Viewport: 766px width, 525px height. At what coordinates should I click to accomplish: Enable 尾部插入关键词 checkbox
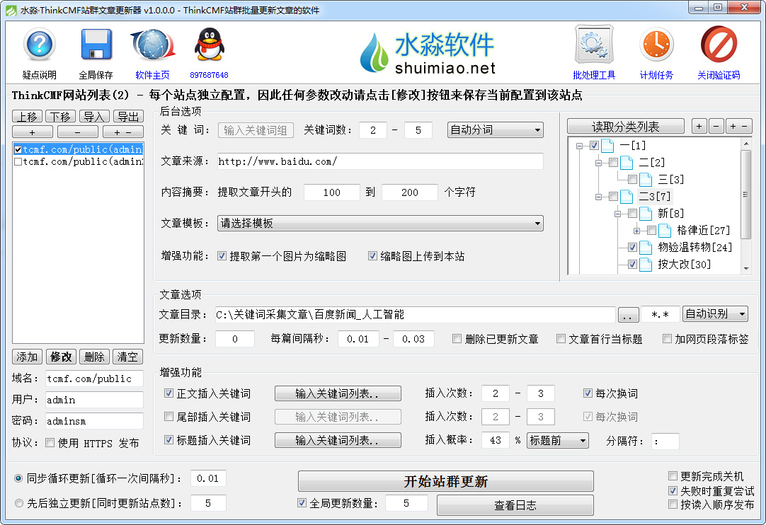[x=168, y=417]
